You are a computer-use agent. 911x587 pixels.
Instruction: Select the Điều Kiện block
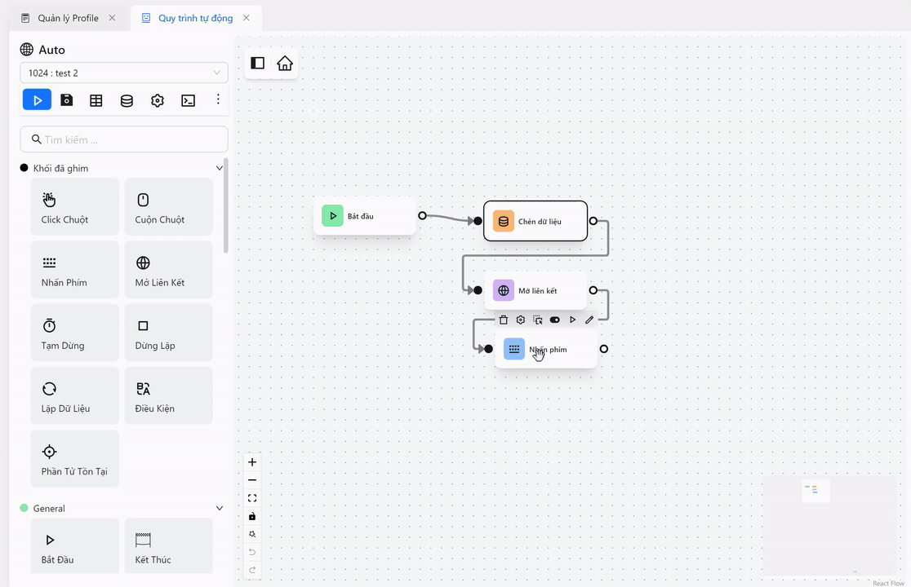[168, 396]
